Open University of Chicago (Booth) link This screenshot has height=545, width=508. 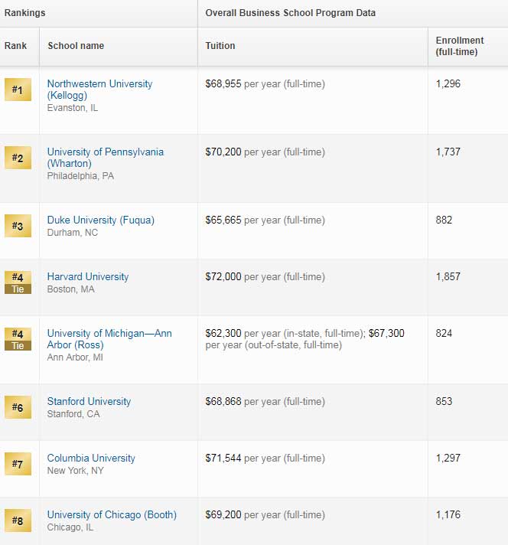point(112,515)
